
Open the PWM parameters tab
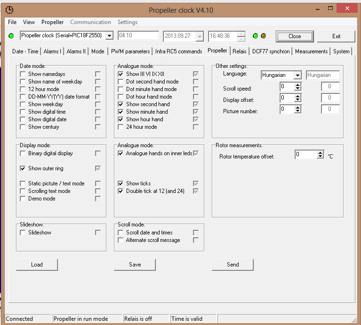130,51
